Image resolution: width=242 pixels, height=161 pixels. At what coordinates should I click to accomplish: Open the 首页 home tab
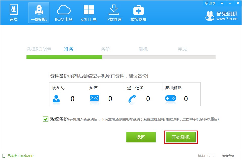[x=14, y=13]
